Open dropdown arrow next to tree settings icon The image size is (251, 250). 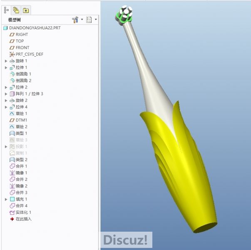(x=82, y=20)
